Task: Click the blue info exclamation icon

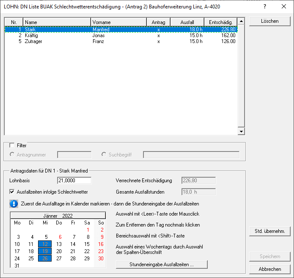Action: point(14,204)
